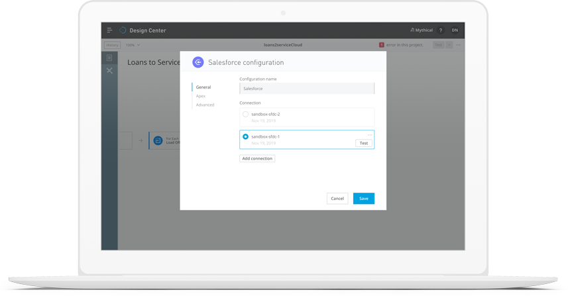Click the red error count badge
Screen dimensions: 568x296
click(382, 45)
